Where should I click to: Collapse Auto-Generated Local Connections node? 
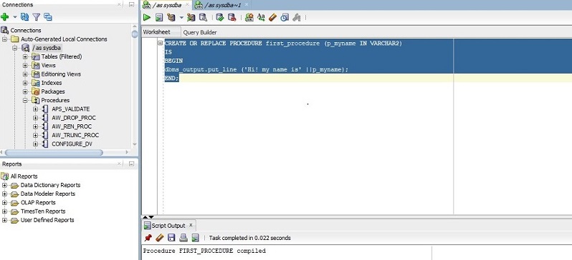coord(4,39)
